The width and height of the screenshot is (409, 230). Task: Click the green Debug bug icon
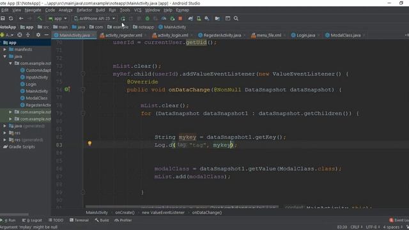148,19
